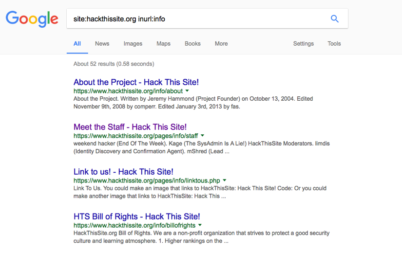Click the green hackthissite.org/info/about URL
402x253 pixels.
tap(128, 91)
